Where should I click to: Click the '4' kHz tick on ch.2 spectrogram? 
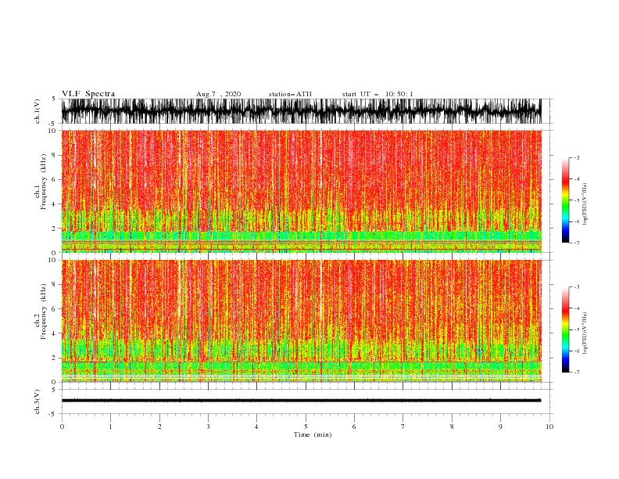pos(55,333)
